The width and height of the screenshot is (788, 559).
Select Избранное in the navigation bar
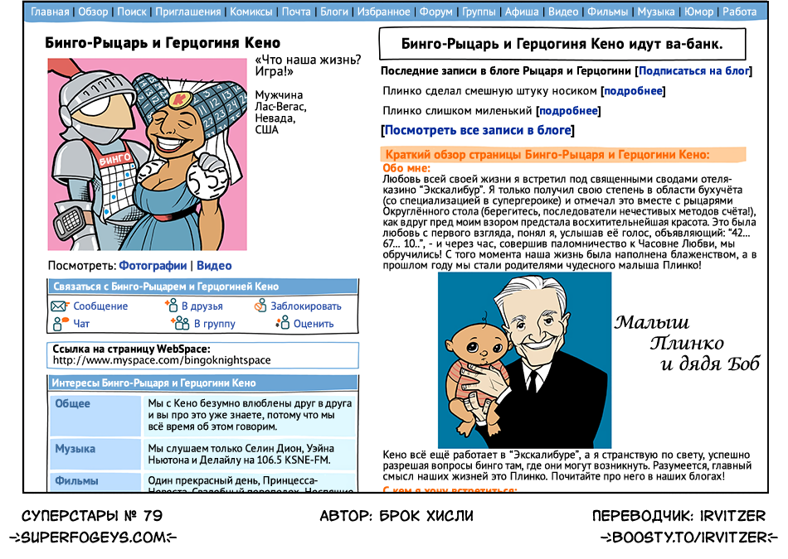383,12
